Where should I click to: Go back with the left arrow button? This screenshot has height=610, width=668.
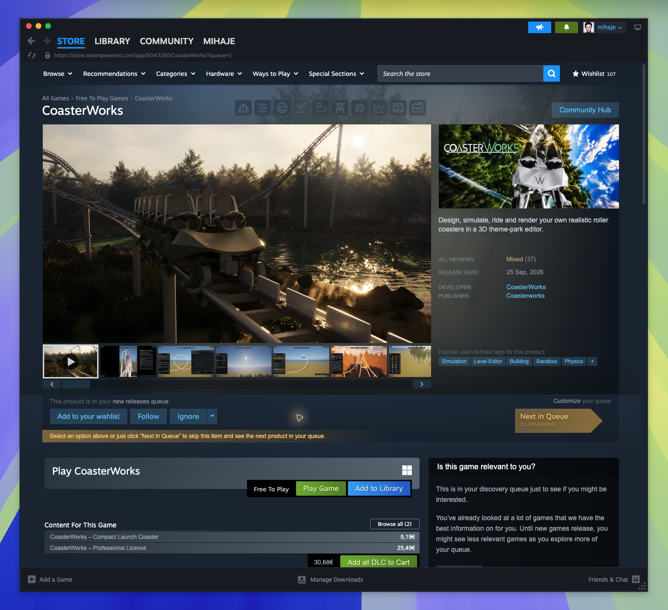[x=31, y=41]
